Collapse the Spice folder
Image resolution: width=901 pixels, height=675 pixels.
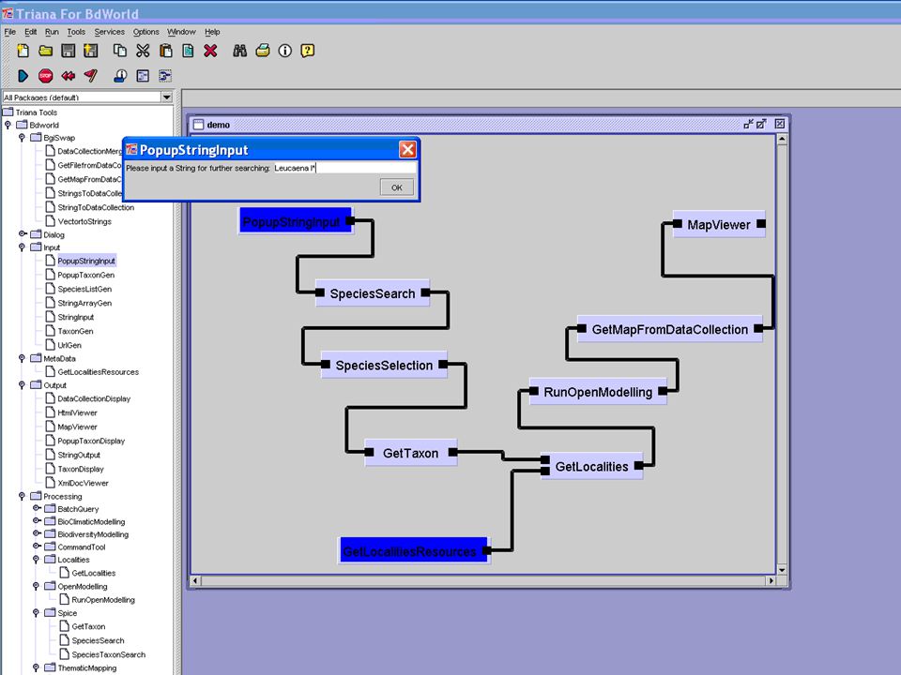tap(36, 612)
